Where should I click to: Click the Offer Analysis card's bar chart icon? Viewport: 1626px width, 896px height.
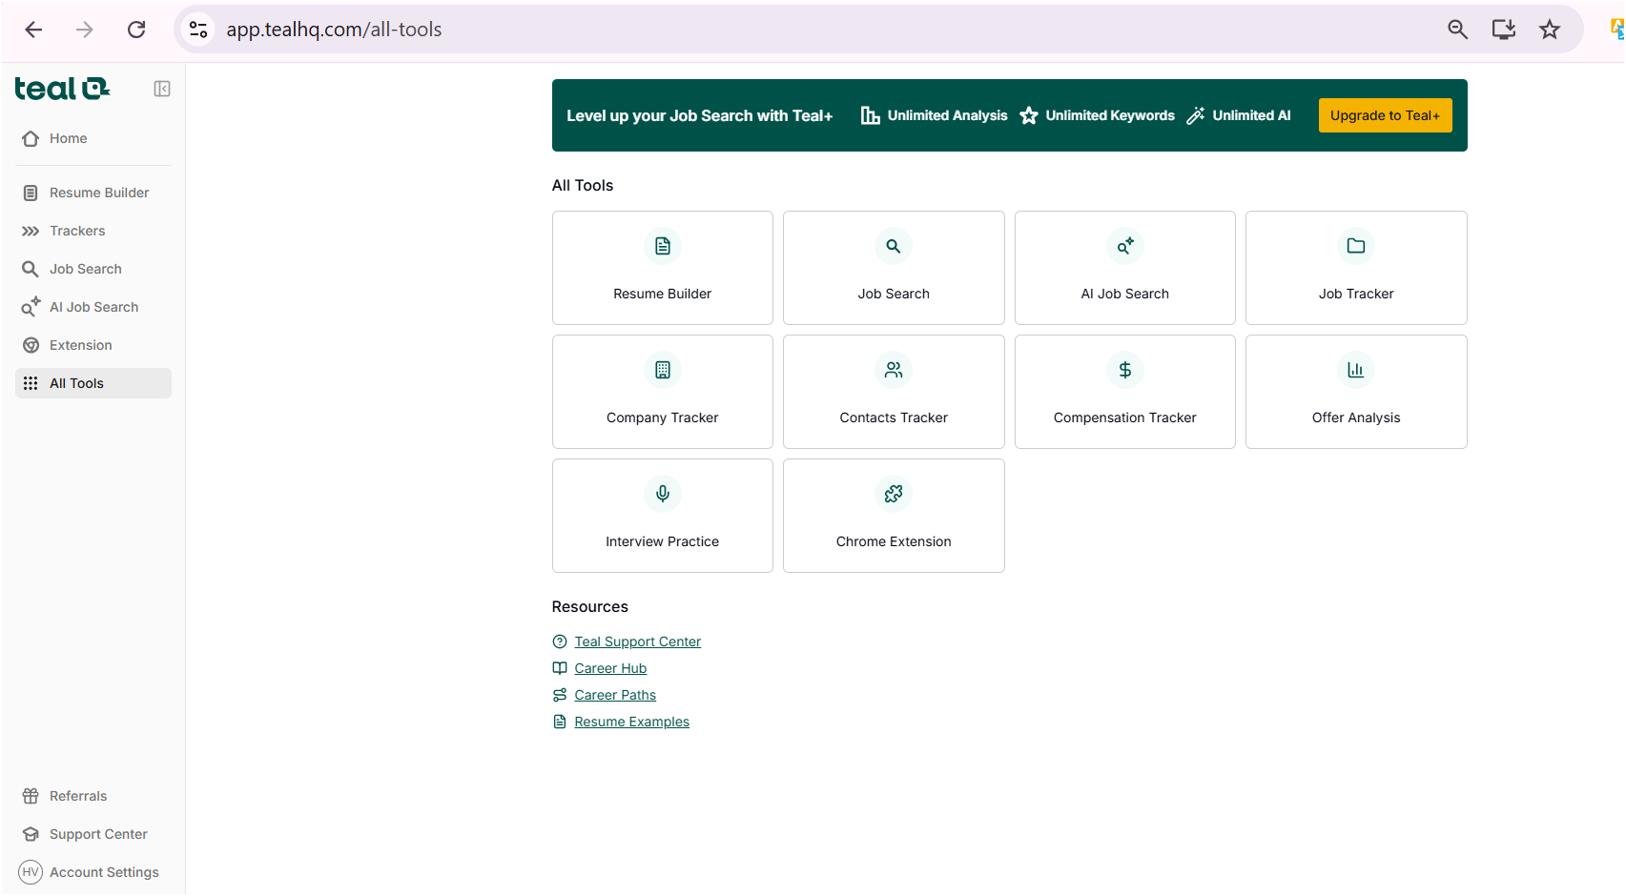coord(1356,370)
